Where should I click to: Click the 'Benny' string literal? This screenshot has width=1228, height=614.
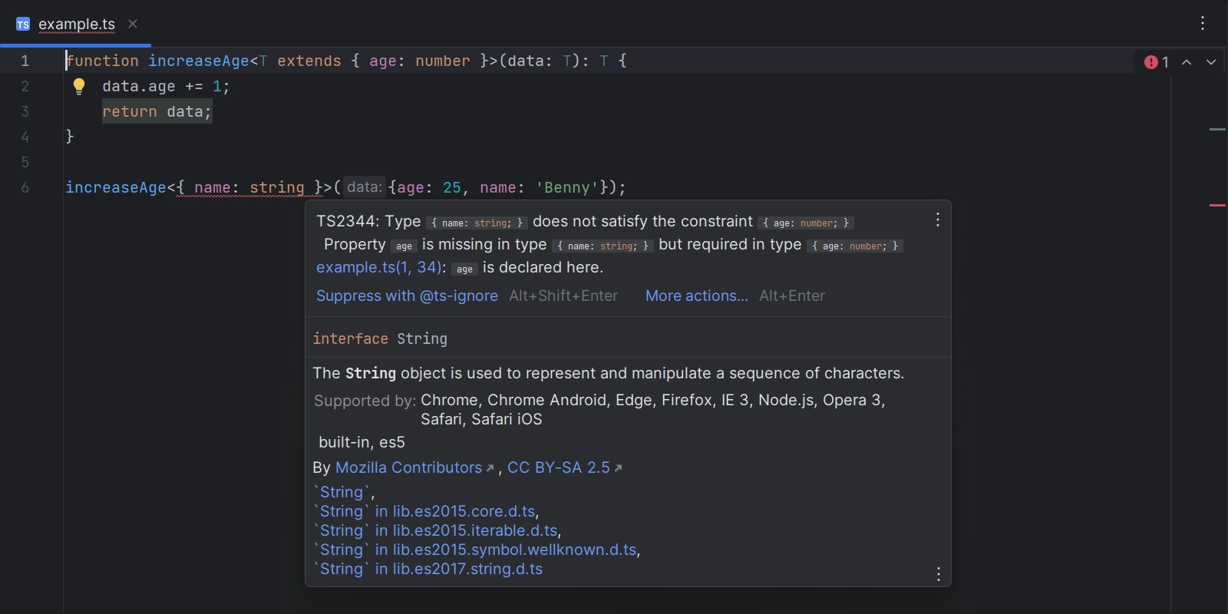pyautogui.click(x=567, y=187)
